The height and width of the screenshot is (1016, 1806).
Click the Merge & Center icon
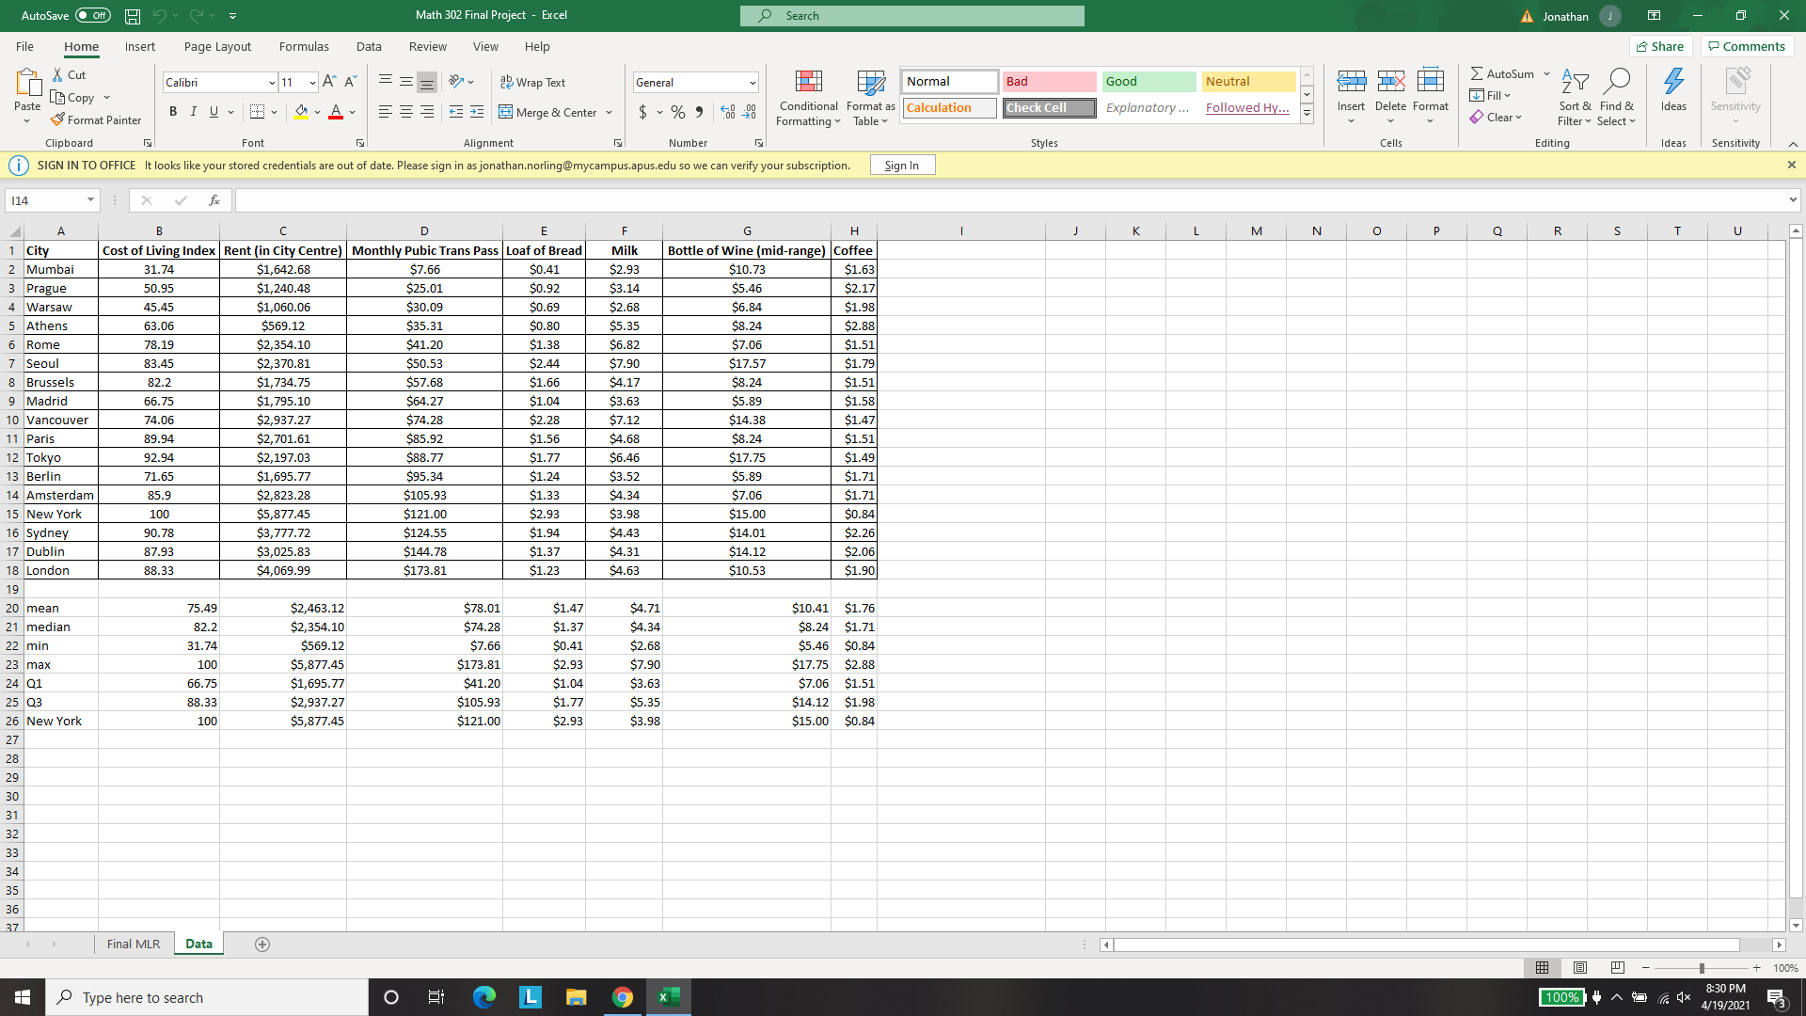pos(506,112)
